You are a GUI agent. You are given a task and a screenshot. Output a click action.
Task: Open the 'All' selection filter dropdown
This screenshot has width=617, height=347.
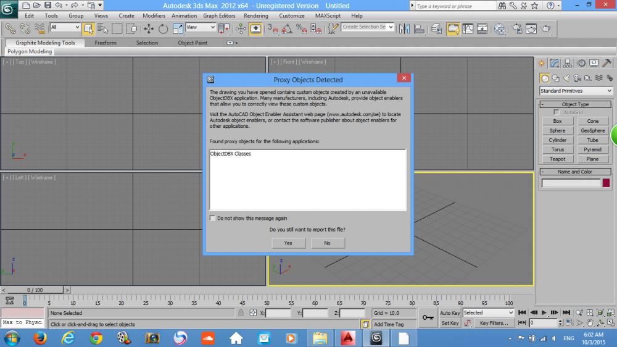[65, 28]
